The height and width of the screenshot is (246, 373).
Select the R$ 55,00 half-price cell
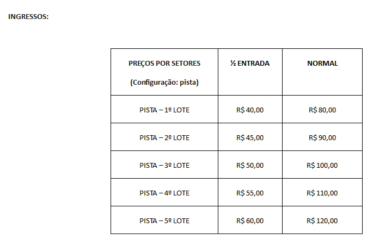(250, 193)
